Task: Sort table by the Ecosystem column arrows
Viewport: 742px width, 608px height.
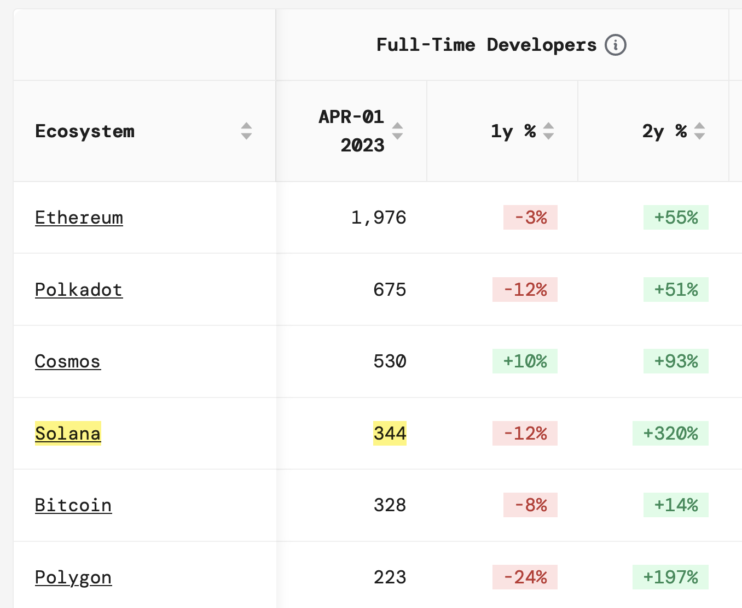Action: point(246,131)
